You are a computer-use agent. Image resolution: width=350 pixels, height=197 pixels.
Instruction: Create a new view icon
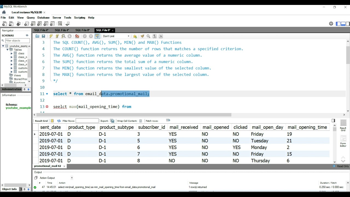pos(40,24)
